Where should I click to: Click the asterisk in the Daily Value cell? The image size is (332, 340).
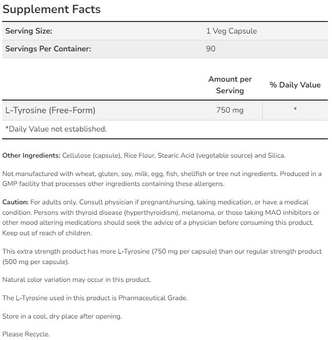(295, 110)
